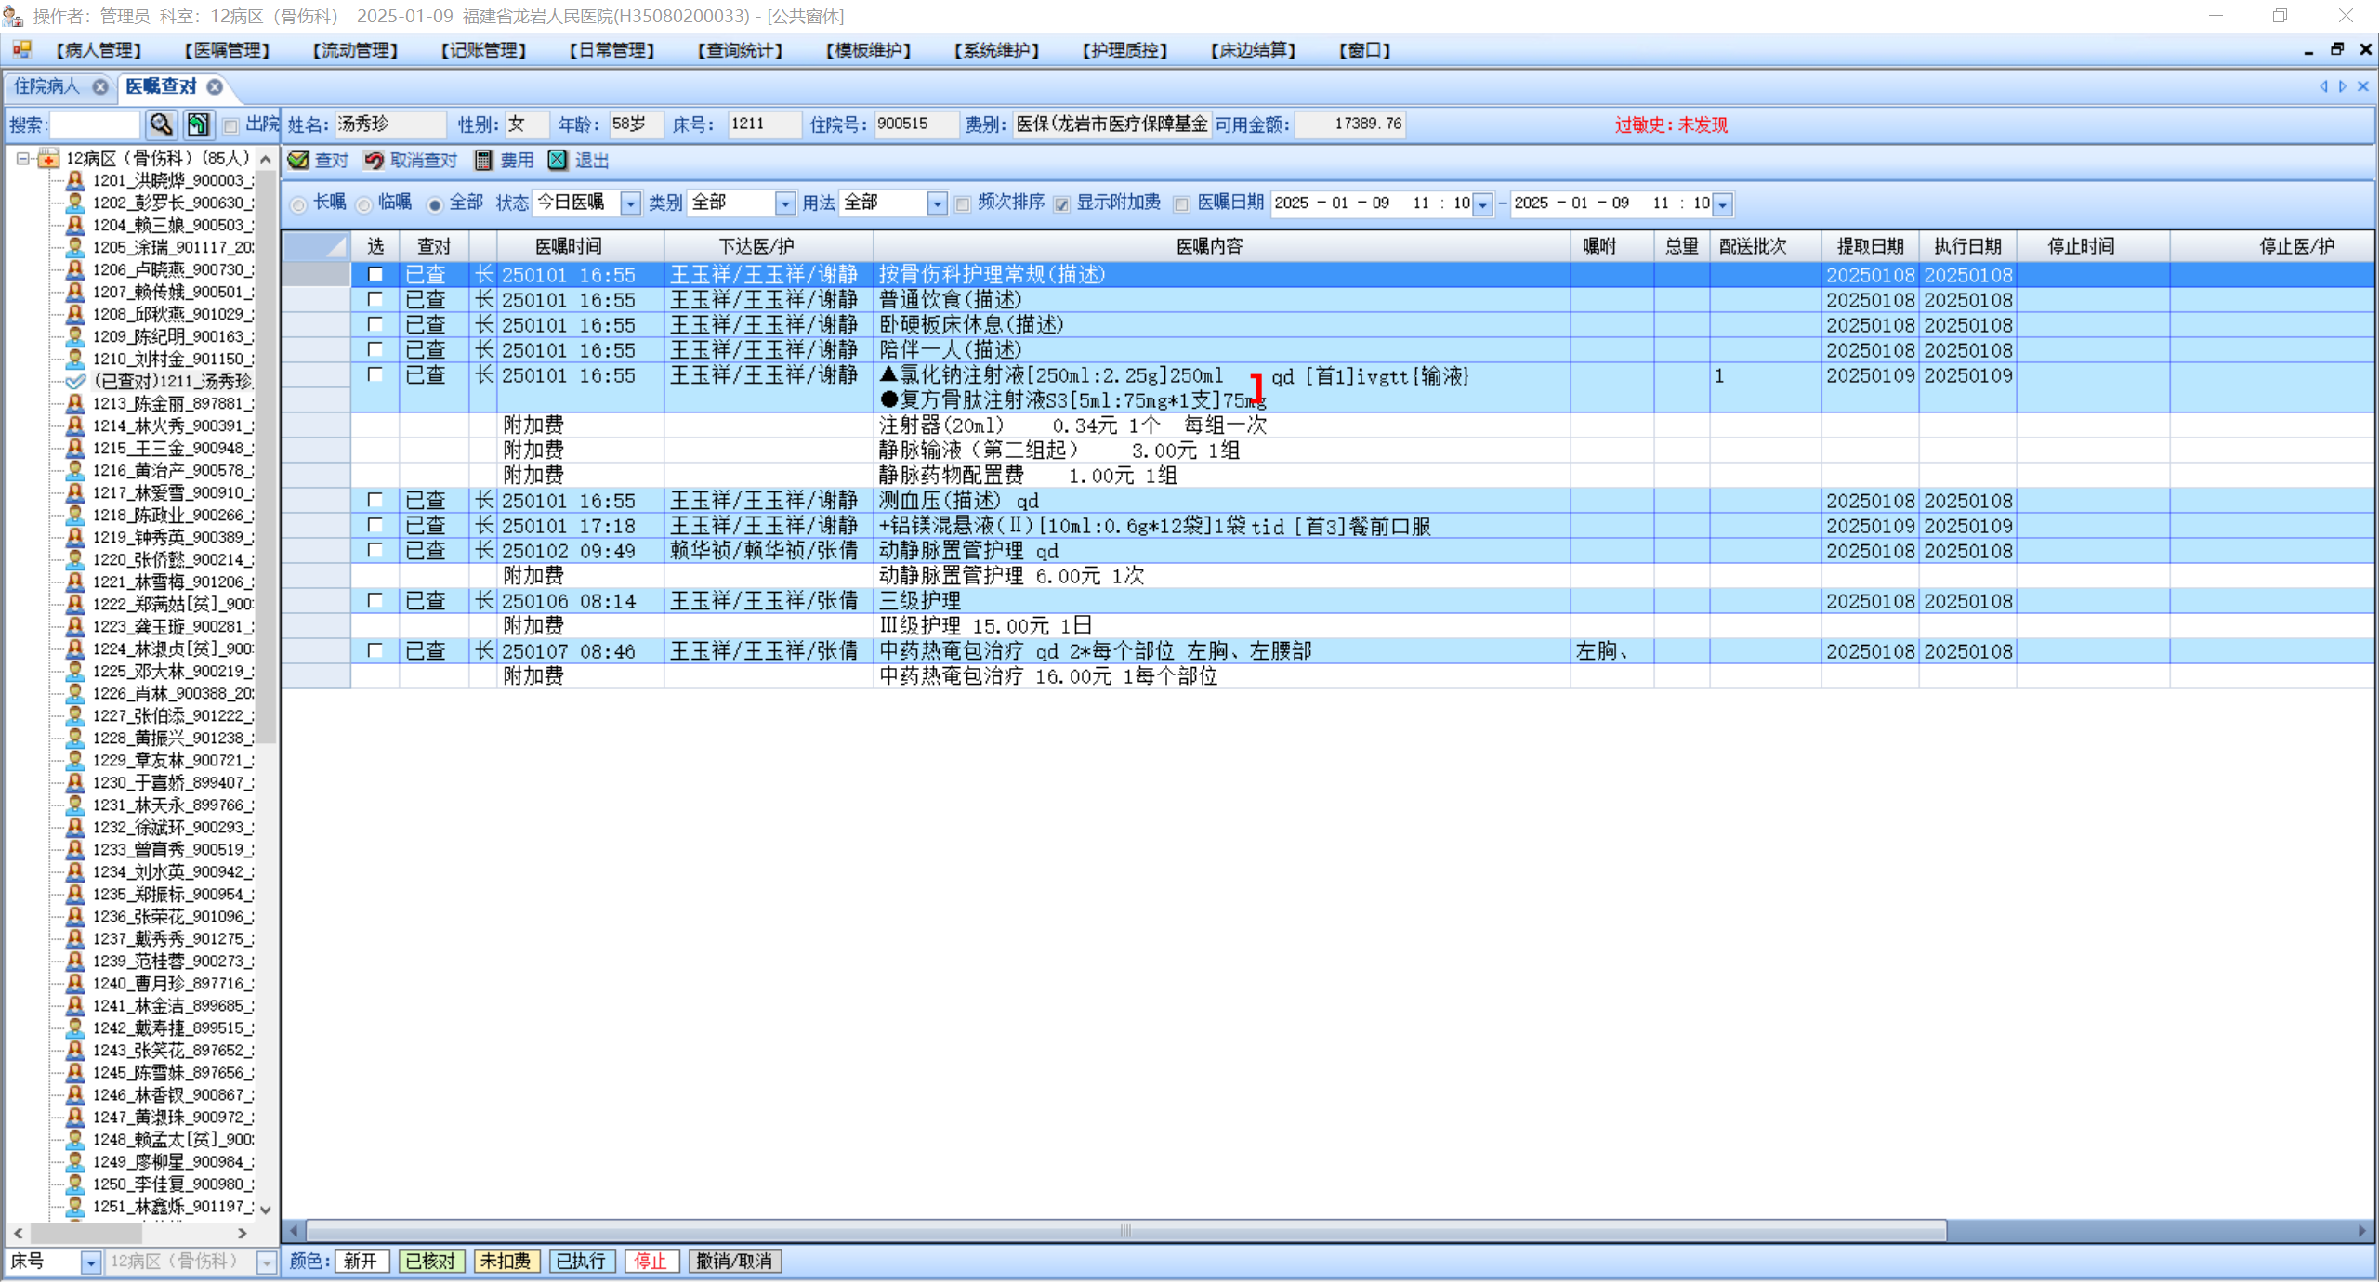Switch to the 住院病人 tab
Screen dimensions: 2380x1282
pos(46,87)
